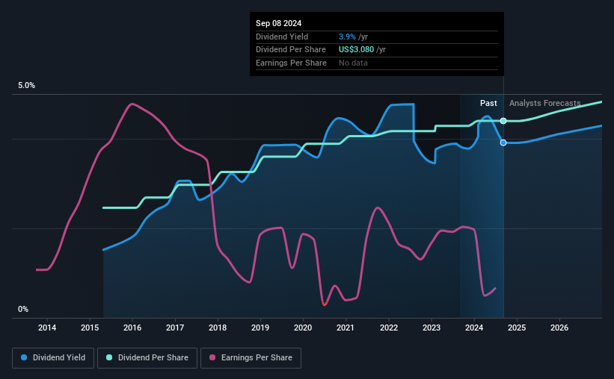This screenshot has height=379, width=614.
Task: Click the tooltip Dividend Yield row label
Action: (282, 37)
